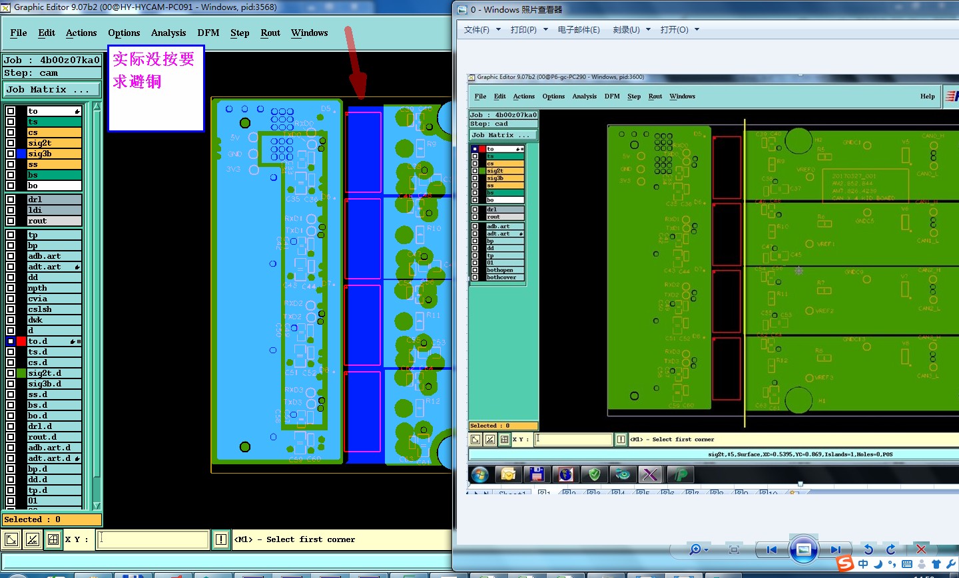
Task: Click the exclamation mark icon next to coordinate field
Action: (x=221, y=539)
